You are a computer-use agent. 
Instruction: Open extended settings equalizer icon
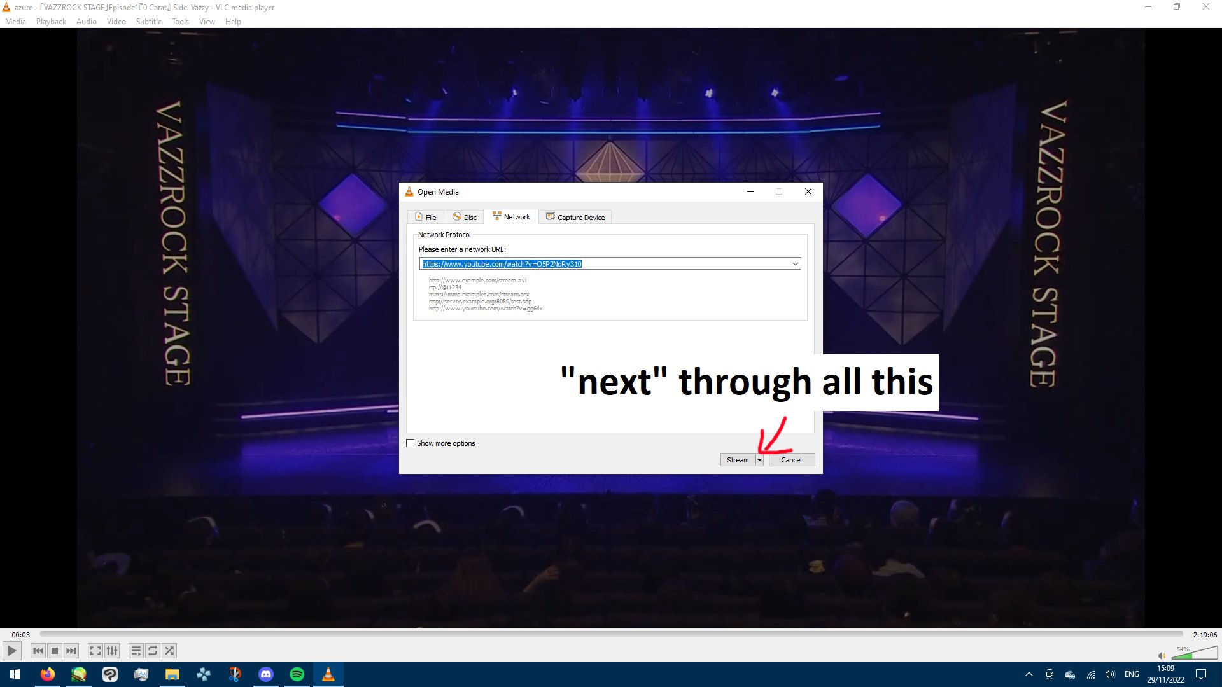[x=112, y=651]
